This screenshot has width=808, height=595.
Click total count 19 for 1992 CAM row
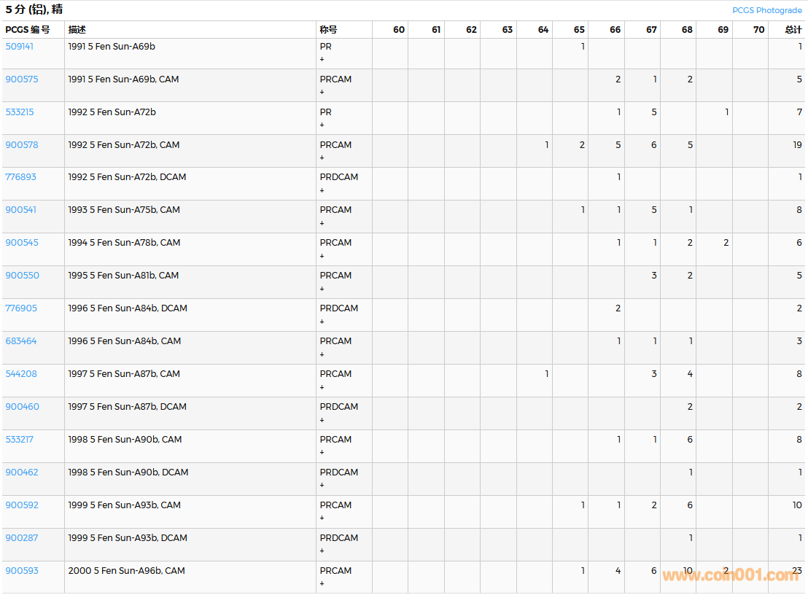coord(797,145)
